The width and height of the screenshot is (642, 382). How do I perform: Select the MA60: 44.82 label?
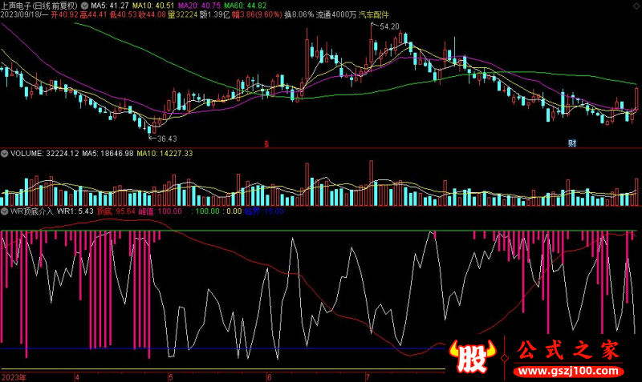click(246, 6)
